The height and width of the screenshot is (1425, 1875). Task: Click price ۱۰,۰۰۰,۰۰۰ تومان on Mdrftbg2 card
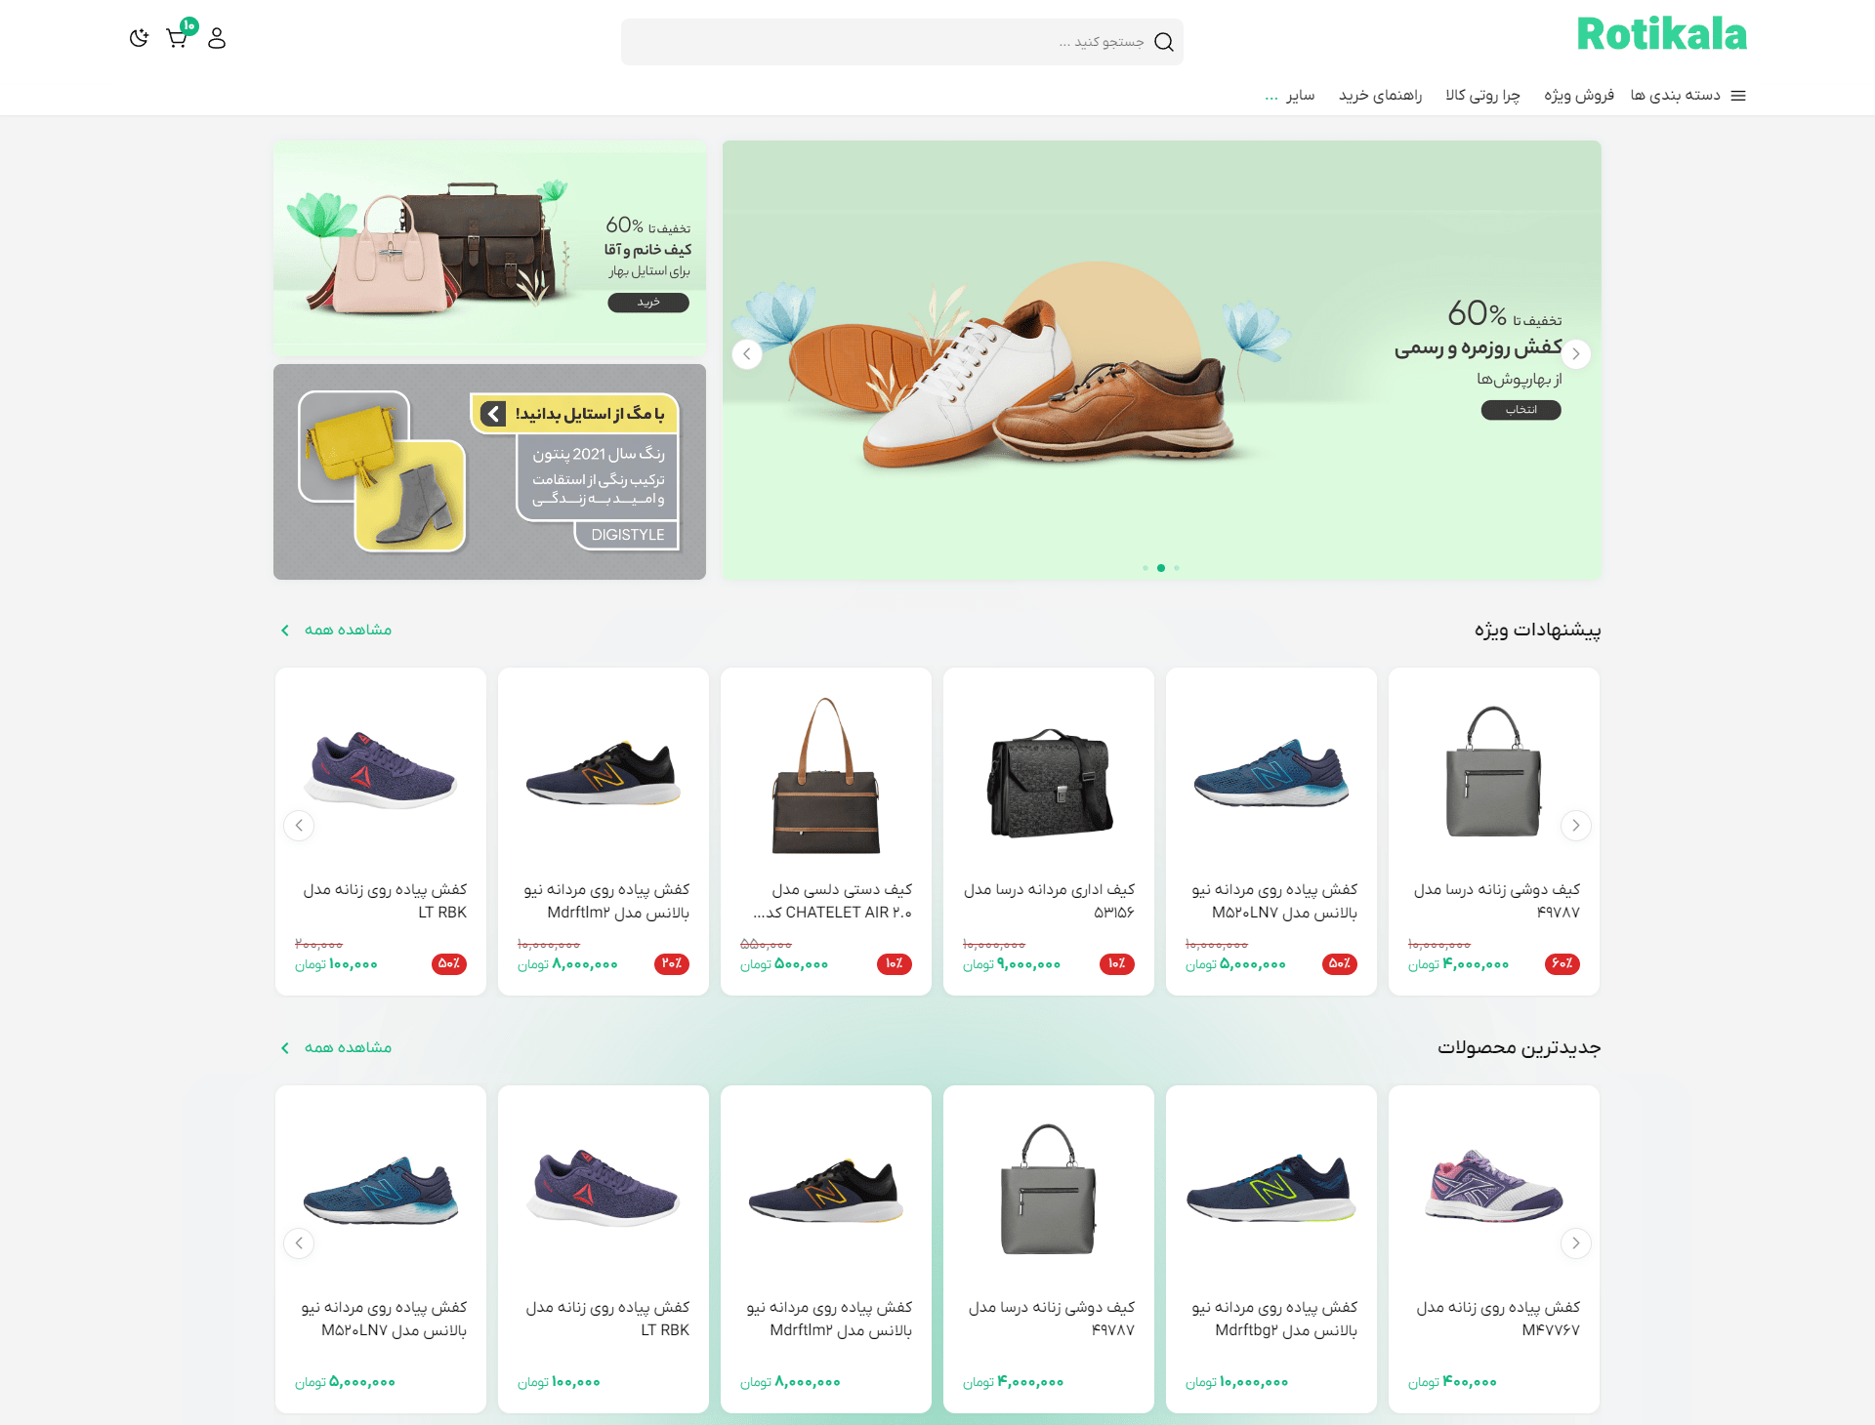point(1236,1382)
